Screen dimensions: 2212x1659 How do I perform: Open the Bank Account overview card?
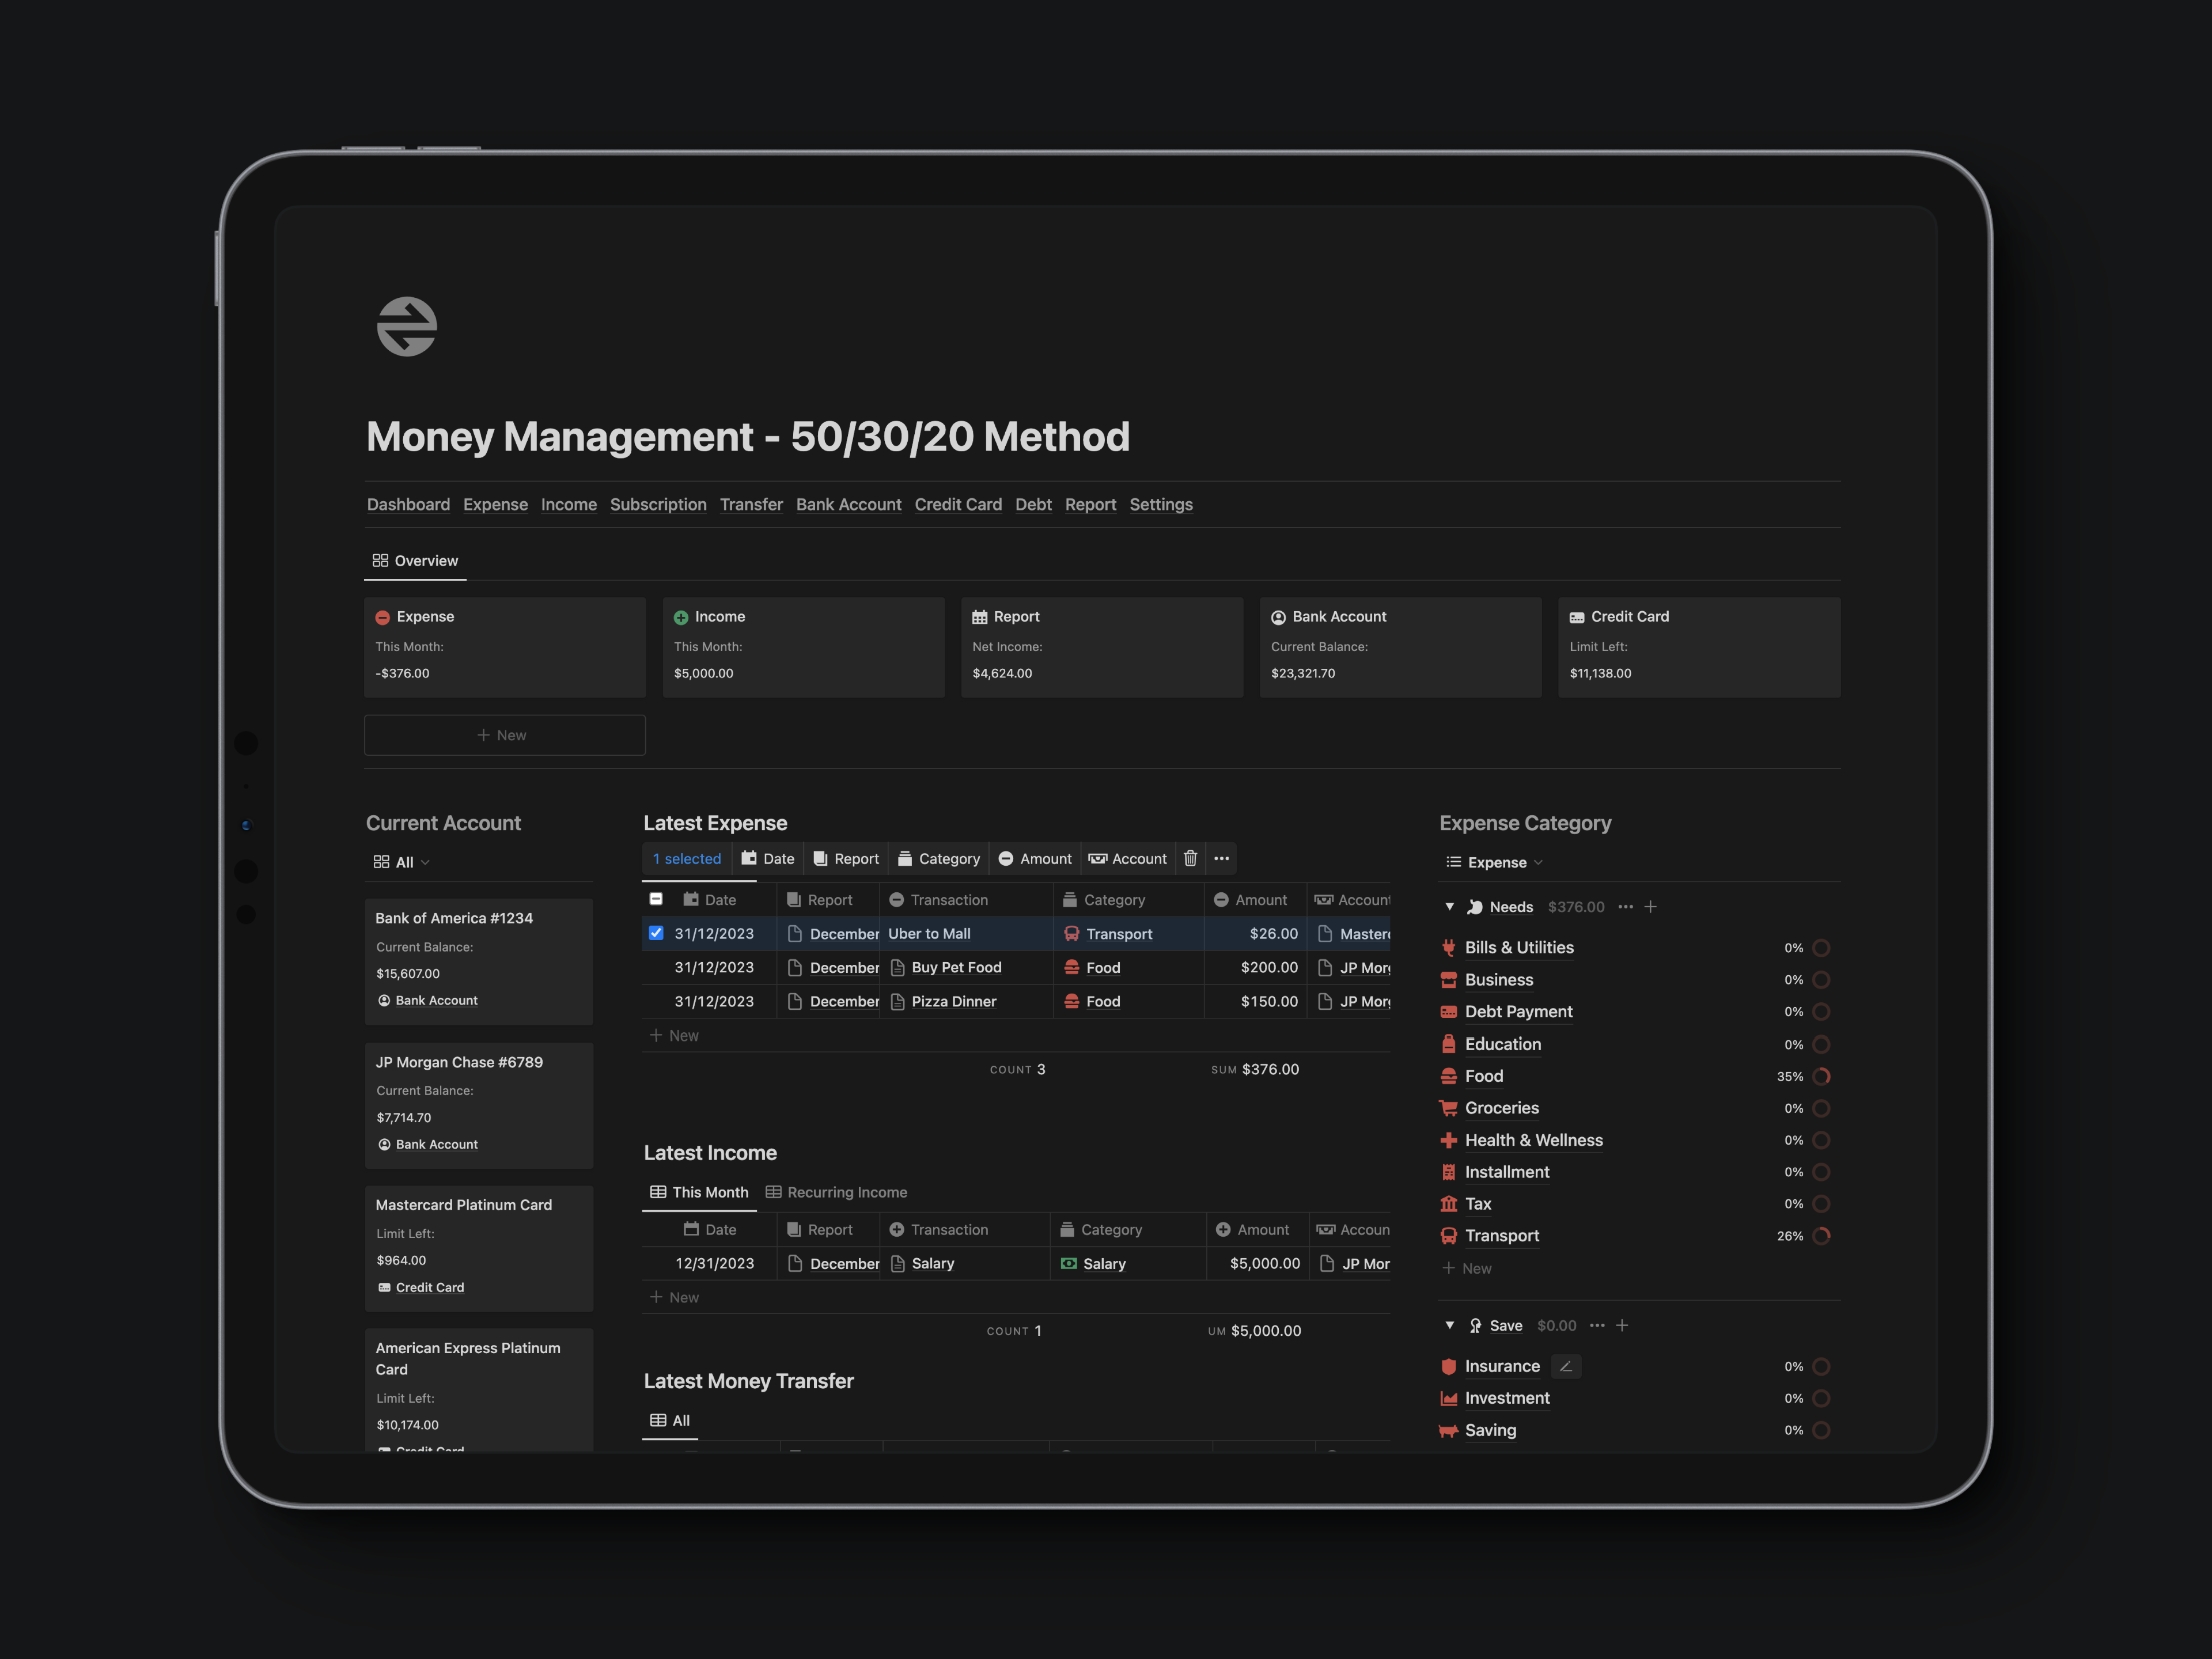tap(1400, 647)
